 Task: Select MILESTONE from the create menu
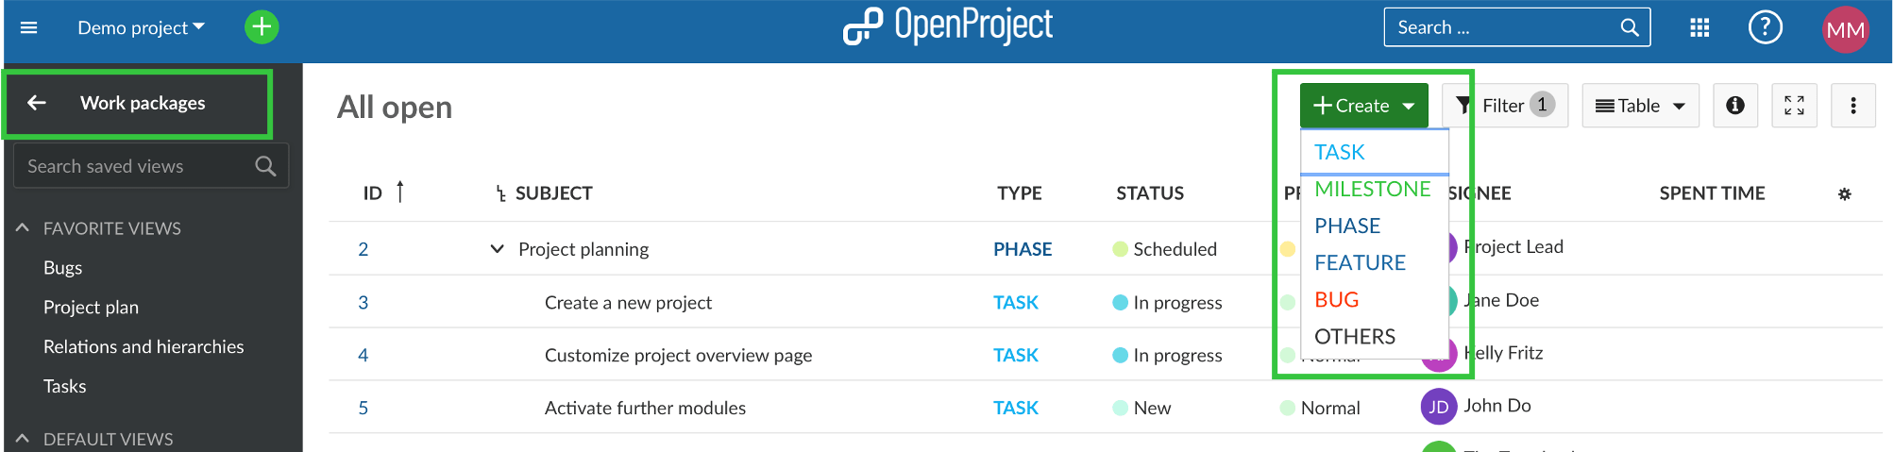[x=1372, y=189]
